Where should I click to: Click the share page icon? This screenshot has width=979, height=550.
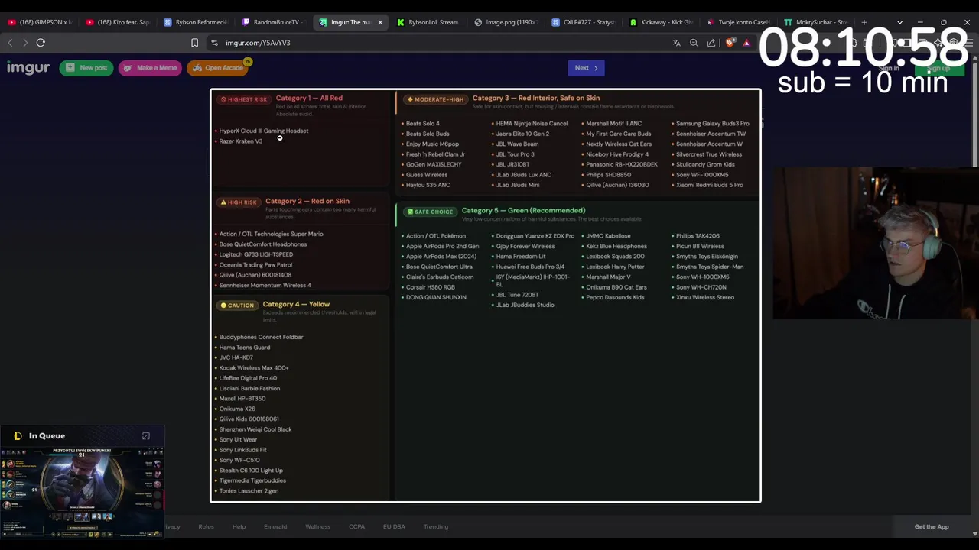click(711, 43)
